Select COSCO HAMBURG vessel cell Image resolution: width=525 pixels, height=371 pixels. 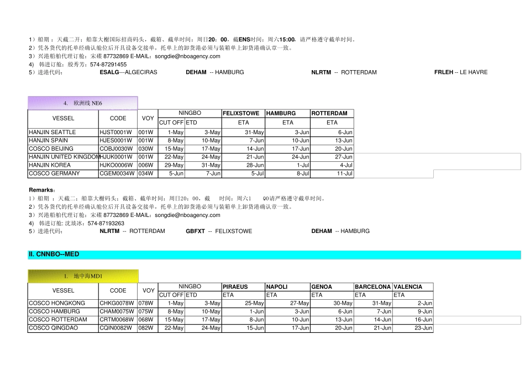click(64, 311)
